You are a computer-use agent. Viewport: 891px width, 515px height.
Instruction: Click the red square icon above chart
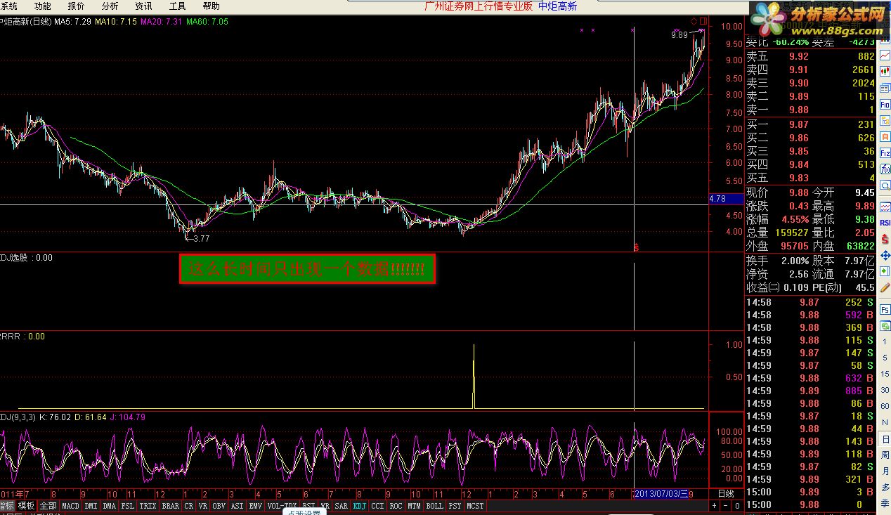(x=703, y=20)
